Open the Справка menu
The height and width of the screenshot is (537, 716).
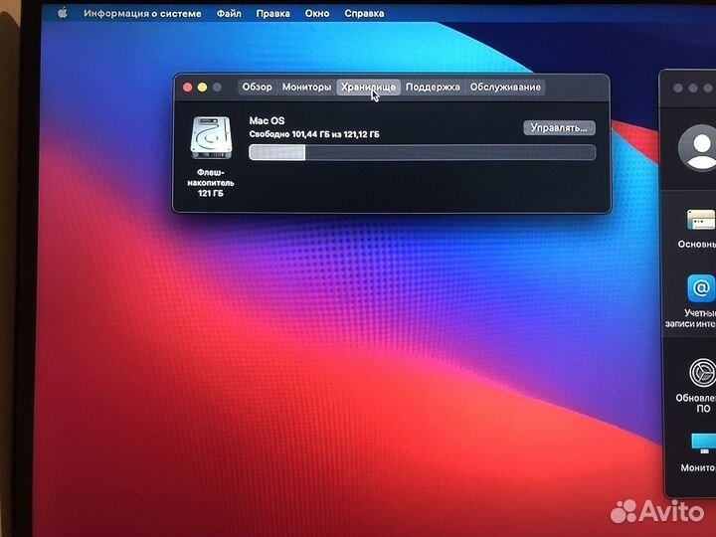(364, 14)
